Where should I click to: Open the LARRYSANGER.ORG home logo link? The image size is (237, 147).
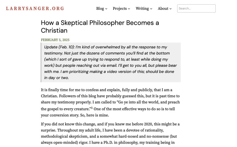[35, 9]
